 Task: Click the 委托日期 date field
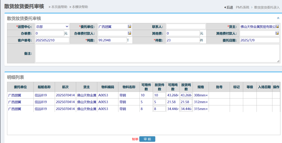pos(260,40)
